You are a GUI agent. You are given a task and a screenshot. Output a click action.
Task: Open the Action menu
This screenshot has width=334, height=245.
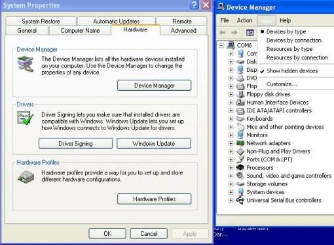click(x=244, y=20)
